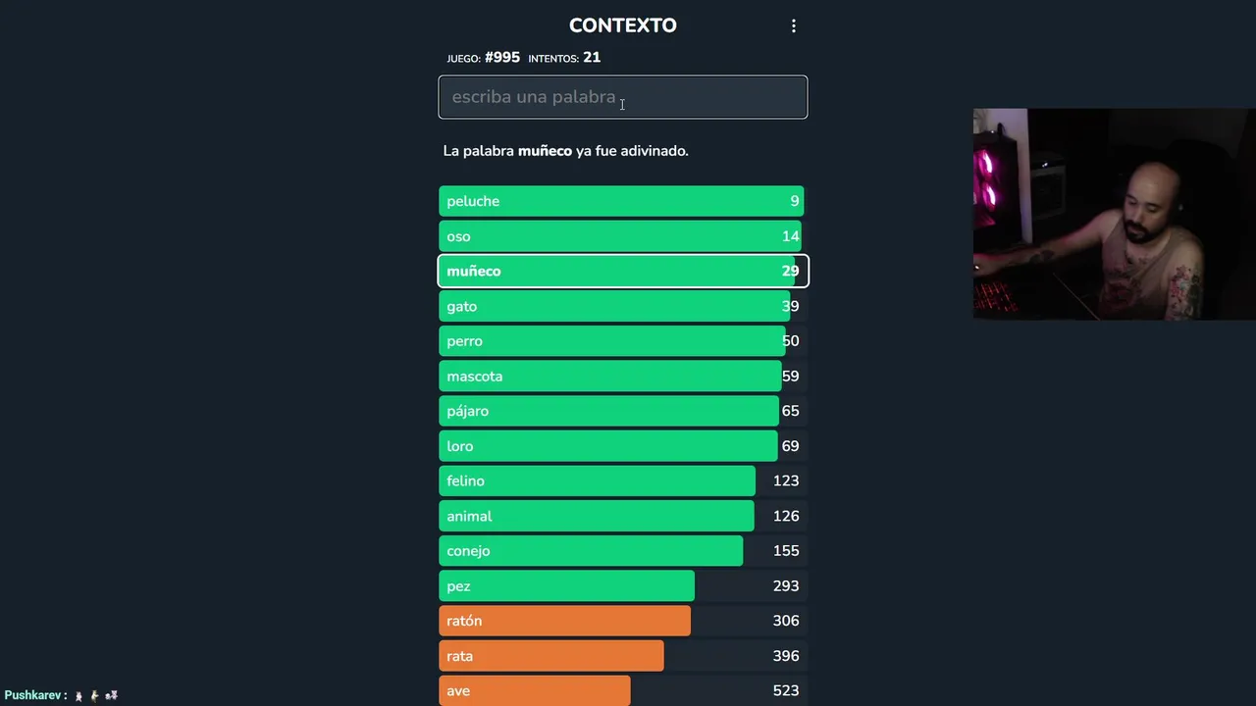The height and width of the screenshot is (706, 1256).
Task: Select the 'conejo' guess row
Action: click(622, 551)
